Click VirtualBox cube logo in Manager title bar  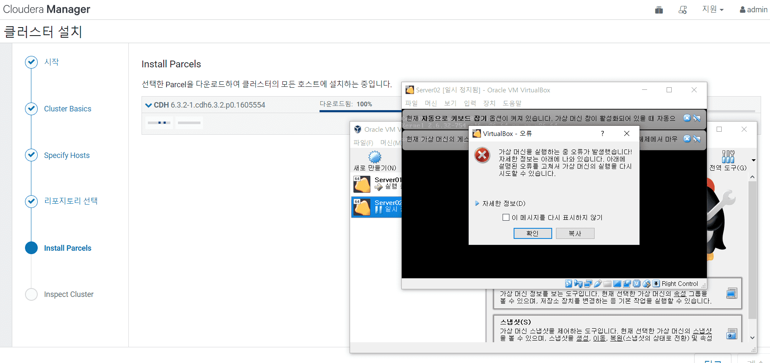pos(358,129)
